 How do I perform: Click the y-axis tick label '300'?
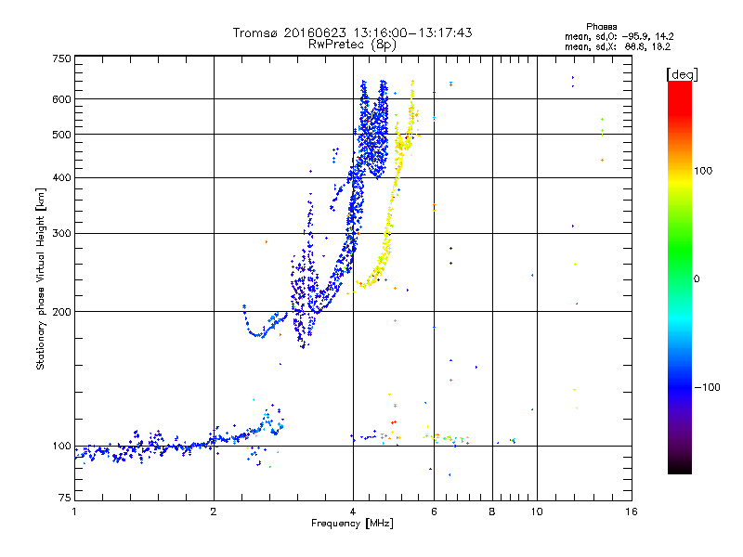click(x=61, y=234)
